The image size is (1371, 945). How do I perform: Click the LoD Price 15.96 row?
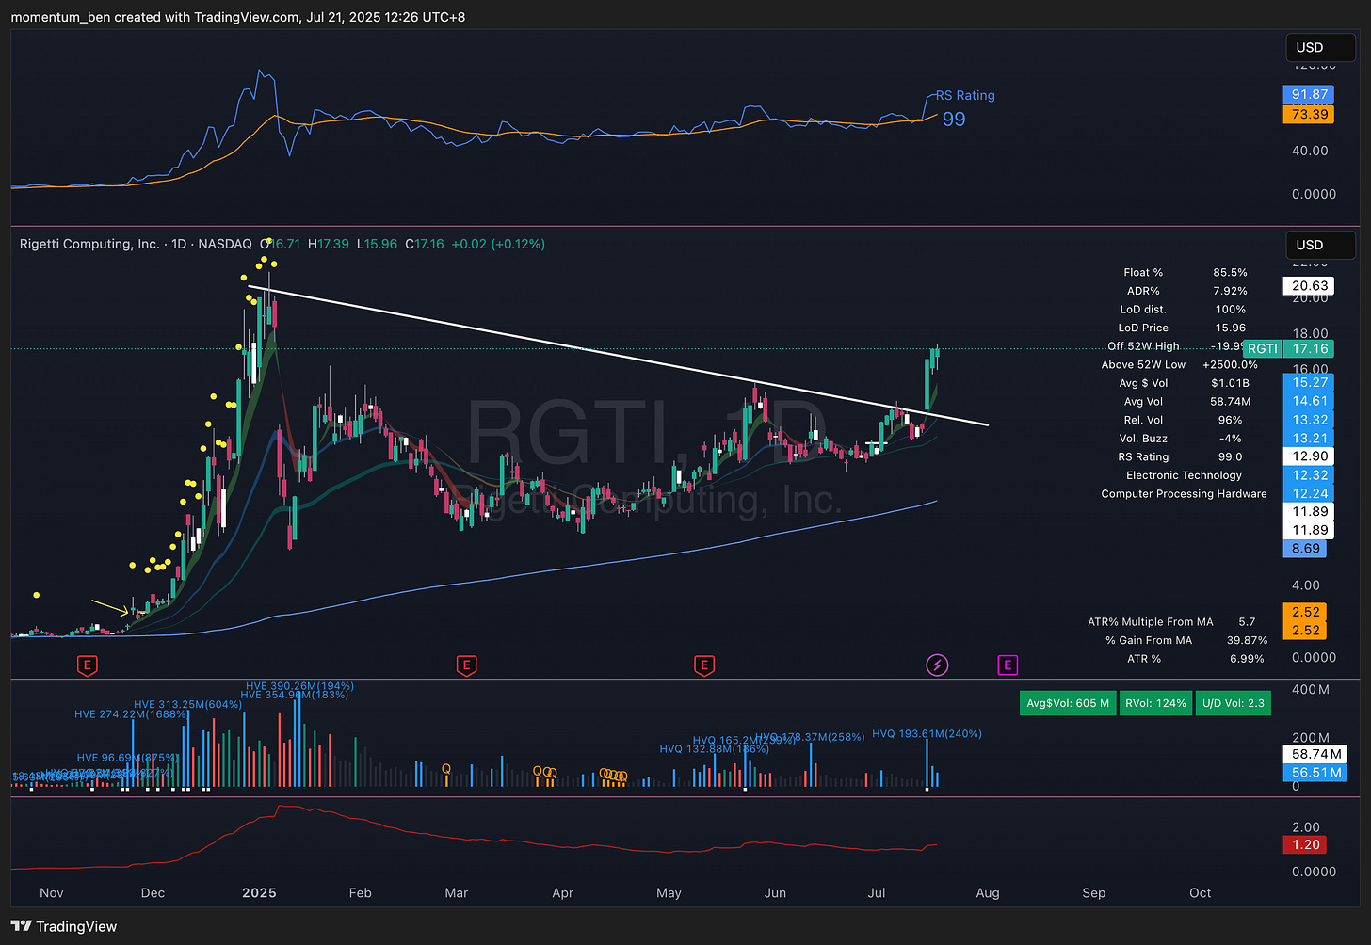click(x=1182, y=328)
